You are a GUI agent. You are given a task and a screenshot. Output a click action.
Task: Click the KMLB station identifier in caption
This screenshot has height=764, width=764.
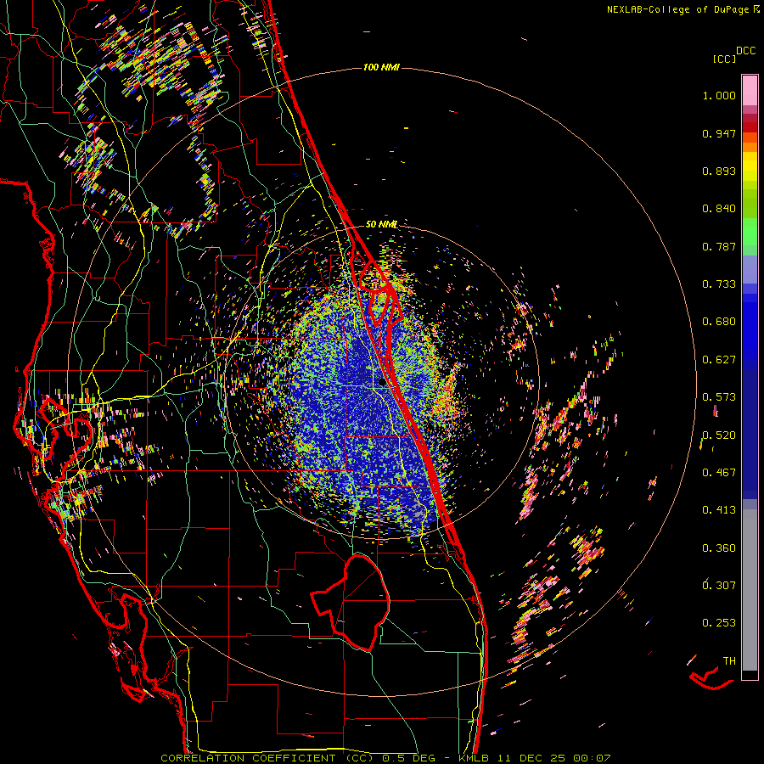tap(475, 758)
